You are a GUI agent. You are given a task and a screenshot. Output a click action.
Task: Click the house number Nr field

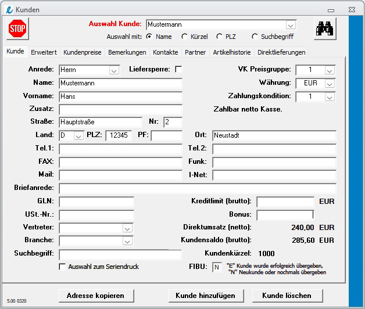[x=173, y=122]
